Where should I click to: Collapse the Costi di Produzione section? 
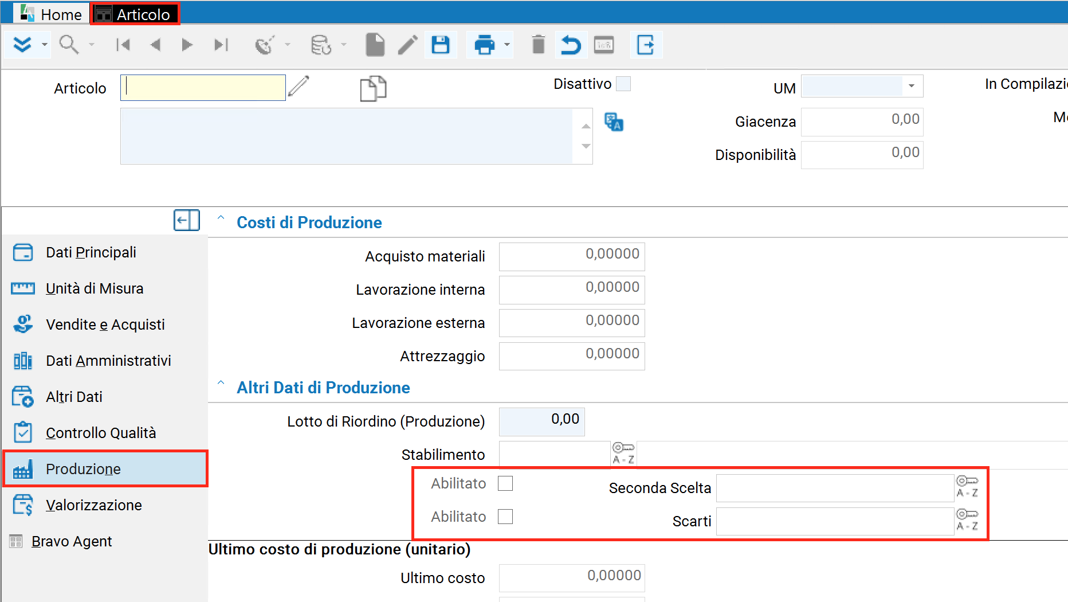click(221, 218)
